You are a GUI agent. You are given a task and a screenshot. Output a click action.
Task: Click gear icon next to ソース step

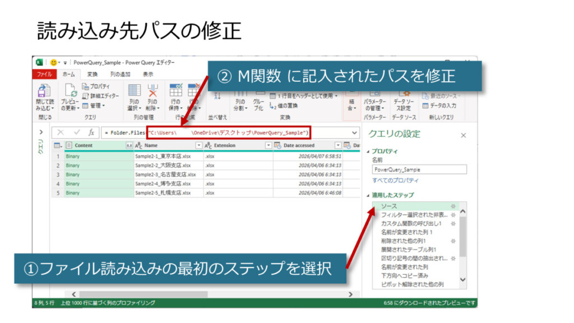[453, 206]
